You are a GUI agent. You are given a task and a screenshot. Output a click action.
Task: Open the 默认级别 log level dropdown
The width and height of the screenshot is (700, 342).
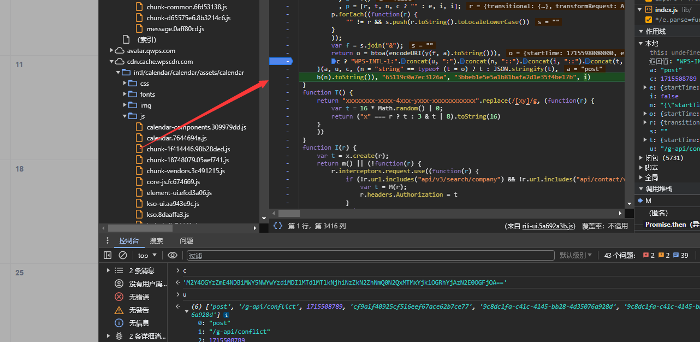tap(576, 255)
